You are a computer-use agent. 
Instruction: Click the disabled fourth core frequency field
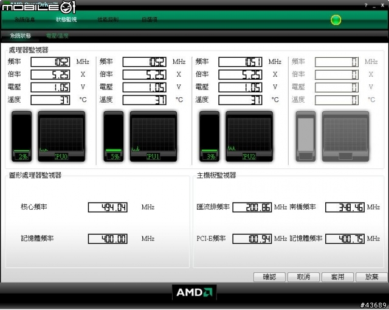(337, 62)
